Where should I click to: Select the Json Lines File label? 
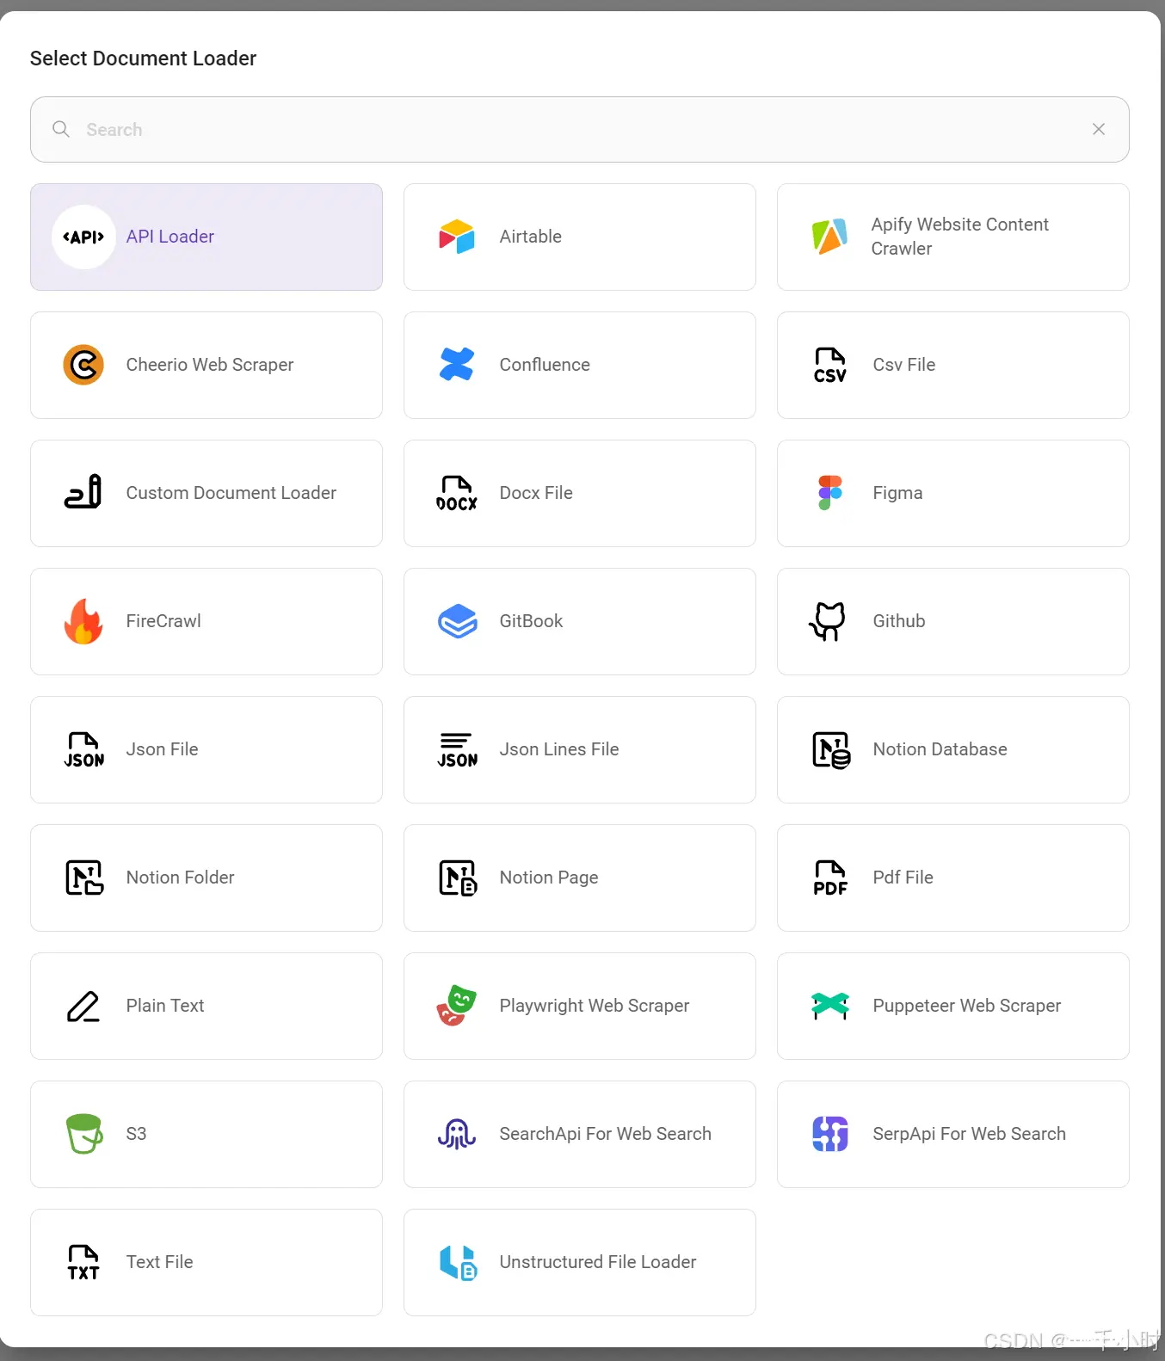point(559,749)
